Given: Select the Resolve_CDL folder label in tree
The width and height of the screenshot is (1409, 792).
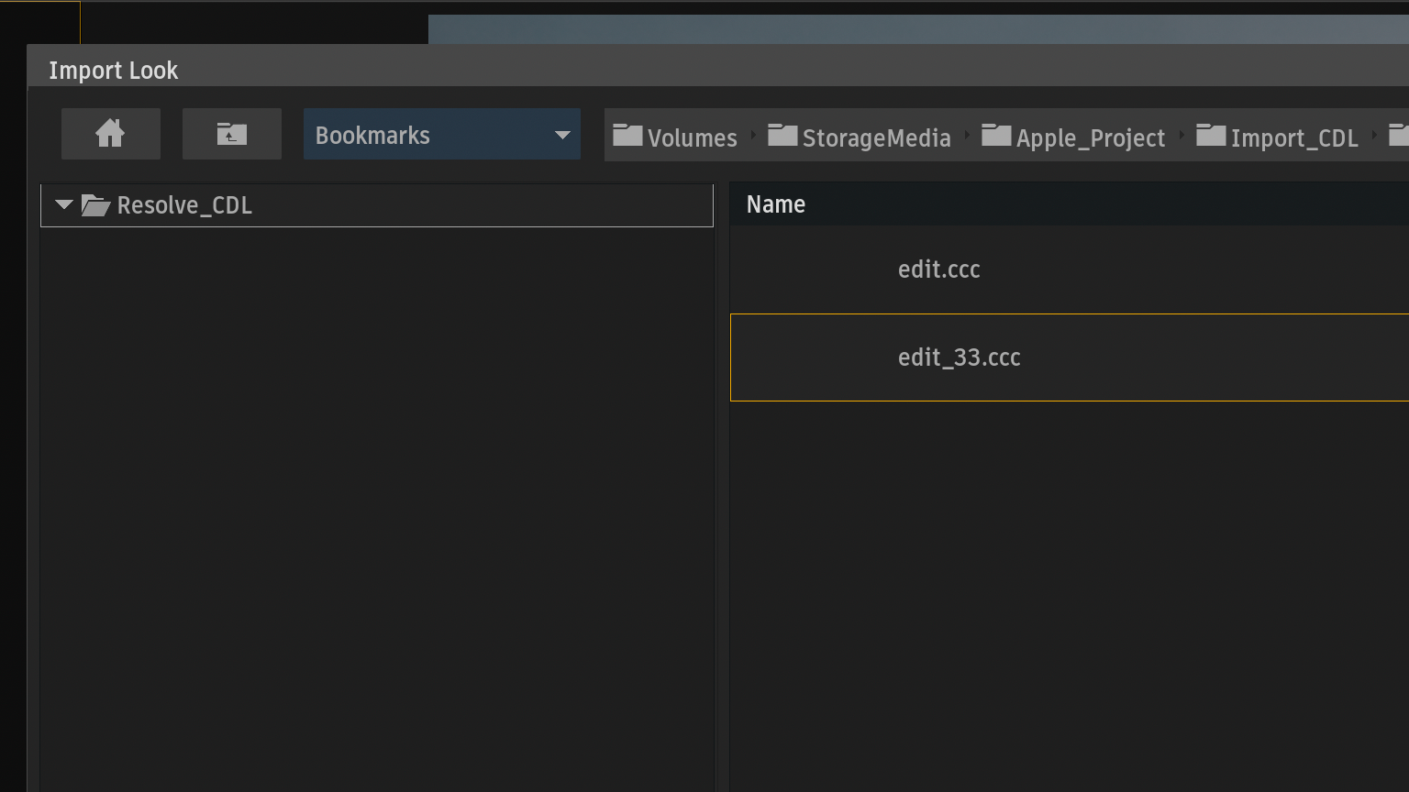Looking at the screenshot, I should [184, 205].
